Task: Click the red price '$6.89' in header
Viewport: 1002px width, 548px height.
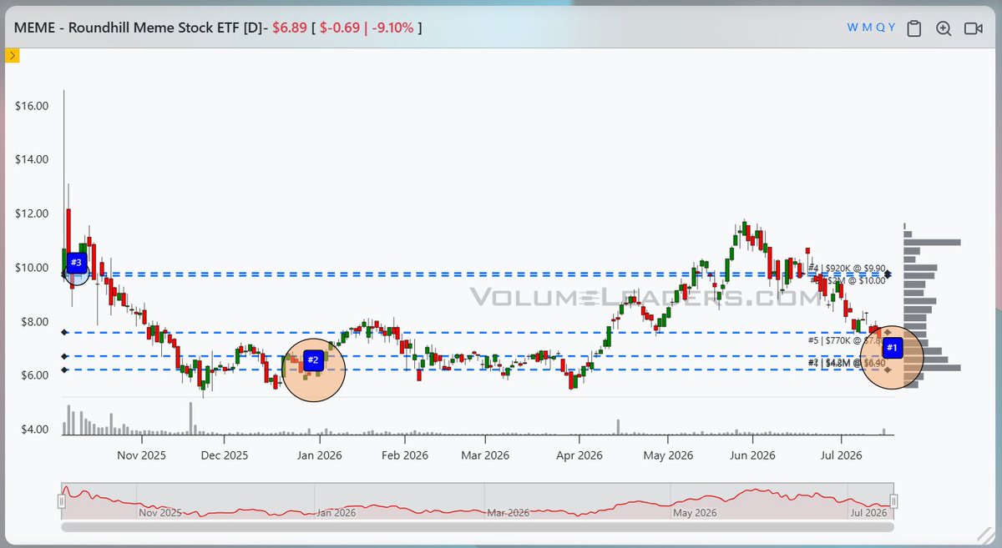Action: (291, 28)
